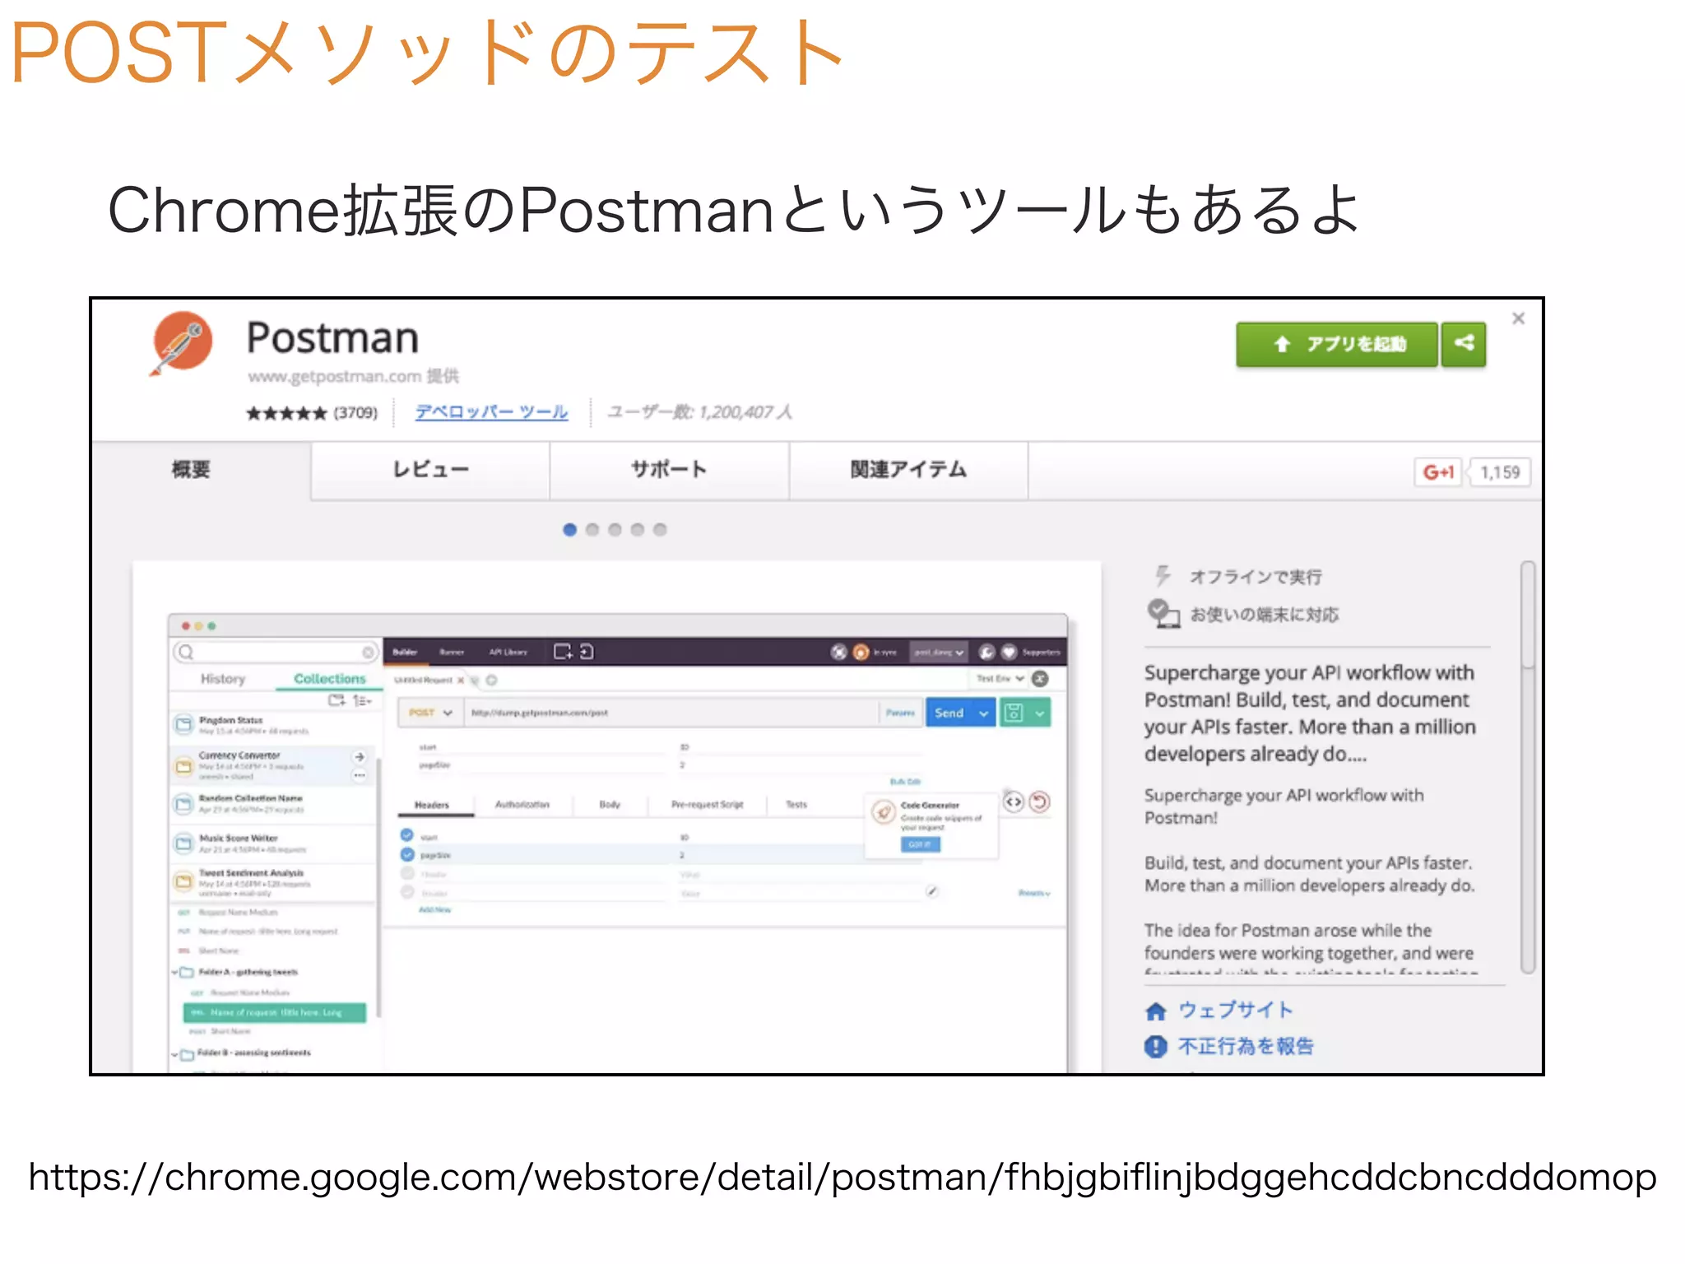
Task: Check the last empty Header row checkbox
Action: pyautogui.click(x=406, y=892)
